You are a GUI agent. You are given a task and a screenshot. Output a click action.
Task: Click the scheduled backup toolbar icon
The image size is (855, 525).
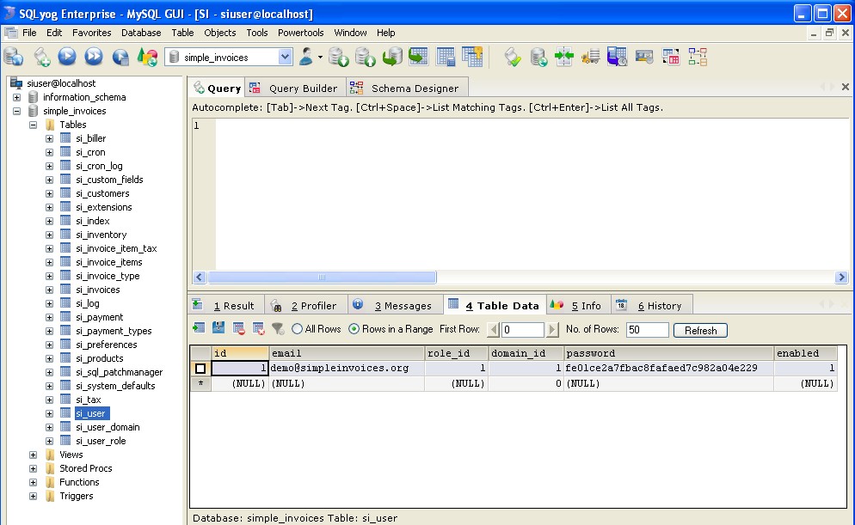point(618,57)
